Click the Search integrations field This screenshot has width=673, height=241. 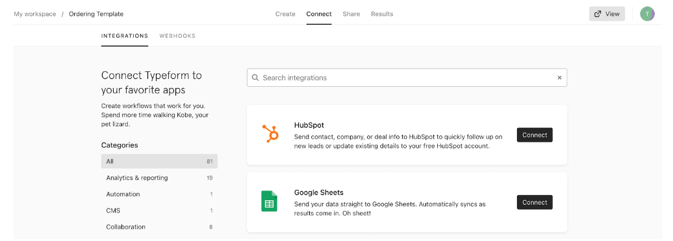point(407,78)
